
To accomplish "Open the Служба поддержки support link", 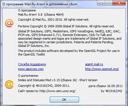I will pyautogui.click(x=32, y=64).
